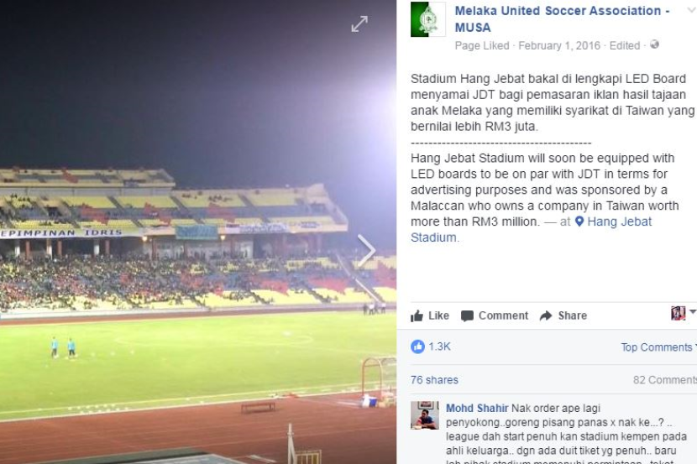This screenshot has height=464, width=697.
Task: Open the 'Top Comments' sort dropdown
Action: click(657, 347)
